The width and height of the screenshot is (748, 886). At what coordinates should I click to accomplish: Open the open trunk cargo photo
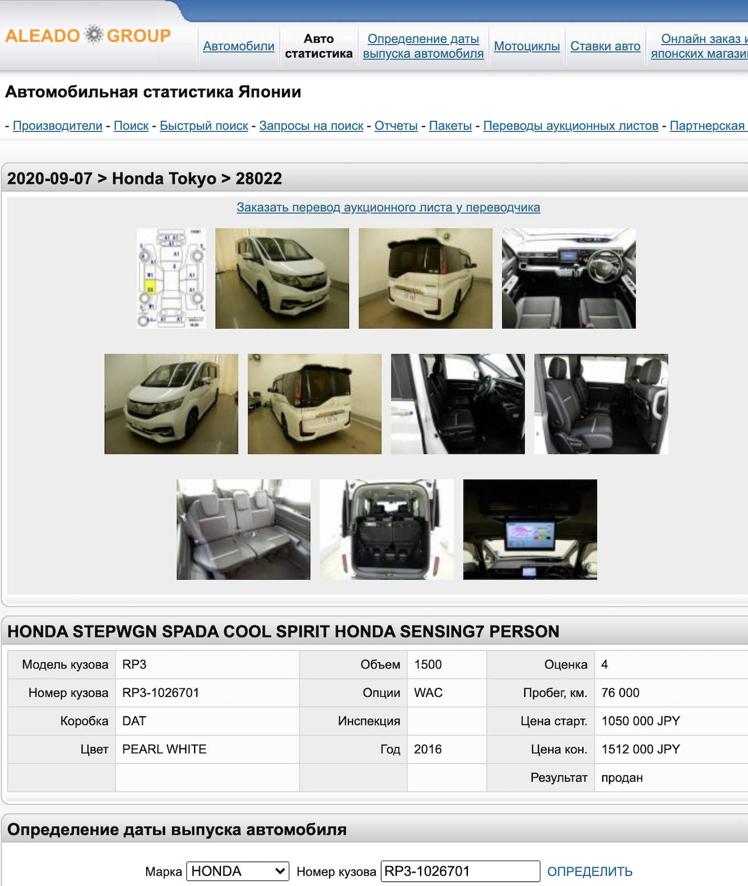click(x=387, y=530)
